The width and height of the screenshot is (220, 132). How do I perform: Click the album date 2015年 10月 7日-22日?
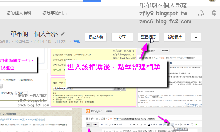click(51, 42)
